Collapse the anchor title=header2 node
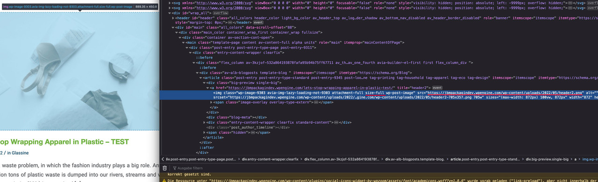Viewport: 598px width, 182px height. (x=208, y=88)
